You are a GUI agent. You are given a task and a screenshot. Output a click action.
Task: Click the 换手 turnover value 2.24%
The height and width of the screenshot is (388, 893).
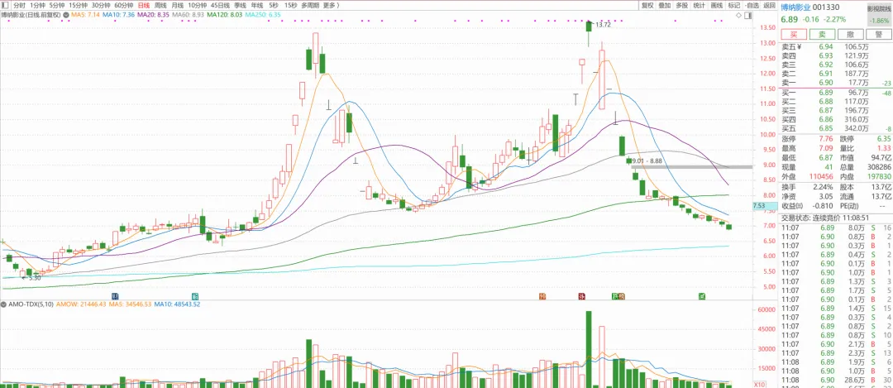(824, 186)
